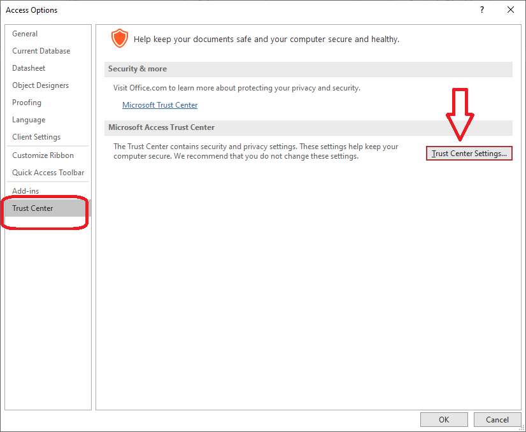
Task: Open Customize Ribbon options
Action: [43, 155]
